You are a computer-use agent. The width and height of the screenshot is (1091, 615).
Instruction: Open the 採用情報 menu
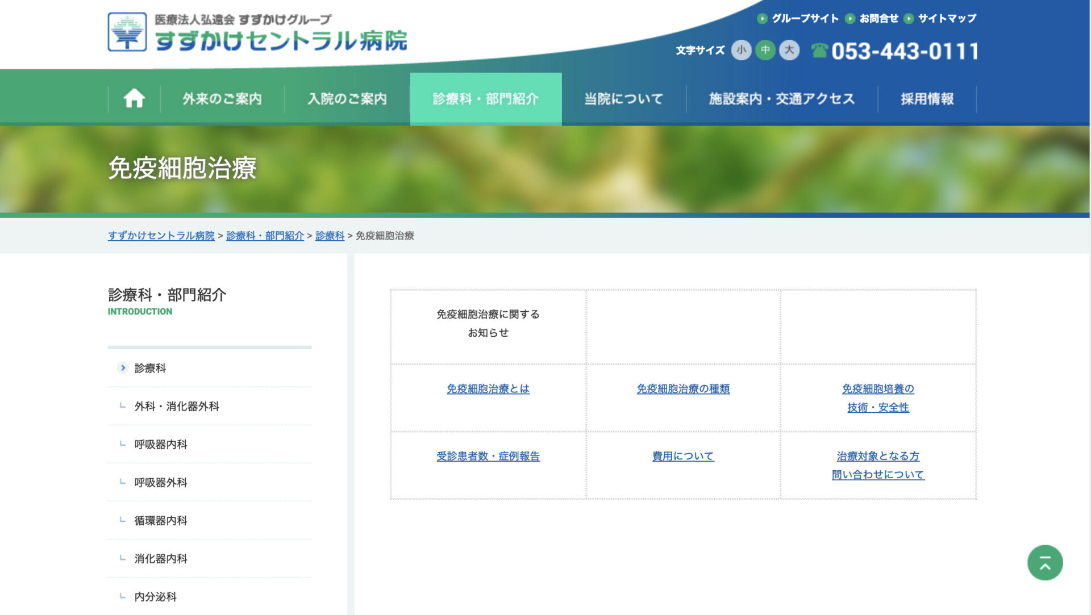(x=927, y=99)
